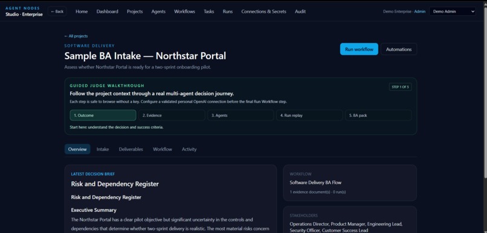Switch to the Overview tab
Viewport: 487px width, 233px height.
[77, 149]
